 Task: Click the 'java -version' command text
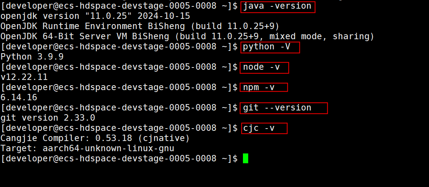tap(277, 6)
